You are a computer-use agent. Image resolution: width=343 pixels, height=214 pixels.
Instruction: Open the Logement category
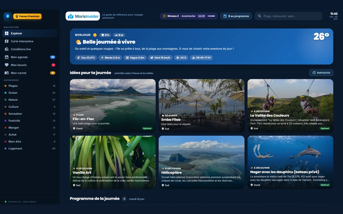(x=30, y=148)
